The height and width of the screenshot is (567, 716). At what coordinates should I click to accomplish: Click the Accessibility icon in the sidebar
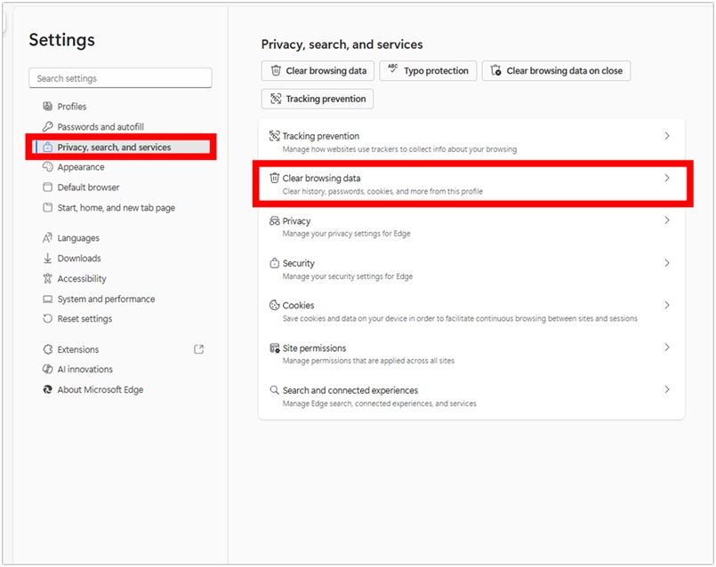point(48,279)
